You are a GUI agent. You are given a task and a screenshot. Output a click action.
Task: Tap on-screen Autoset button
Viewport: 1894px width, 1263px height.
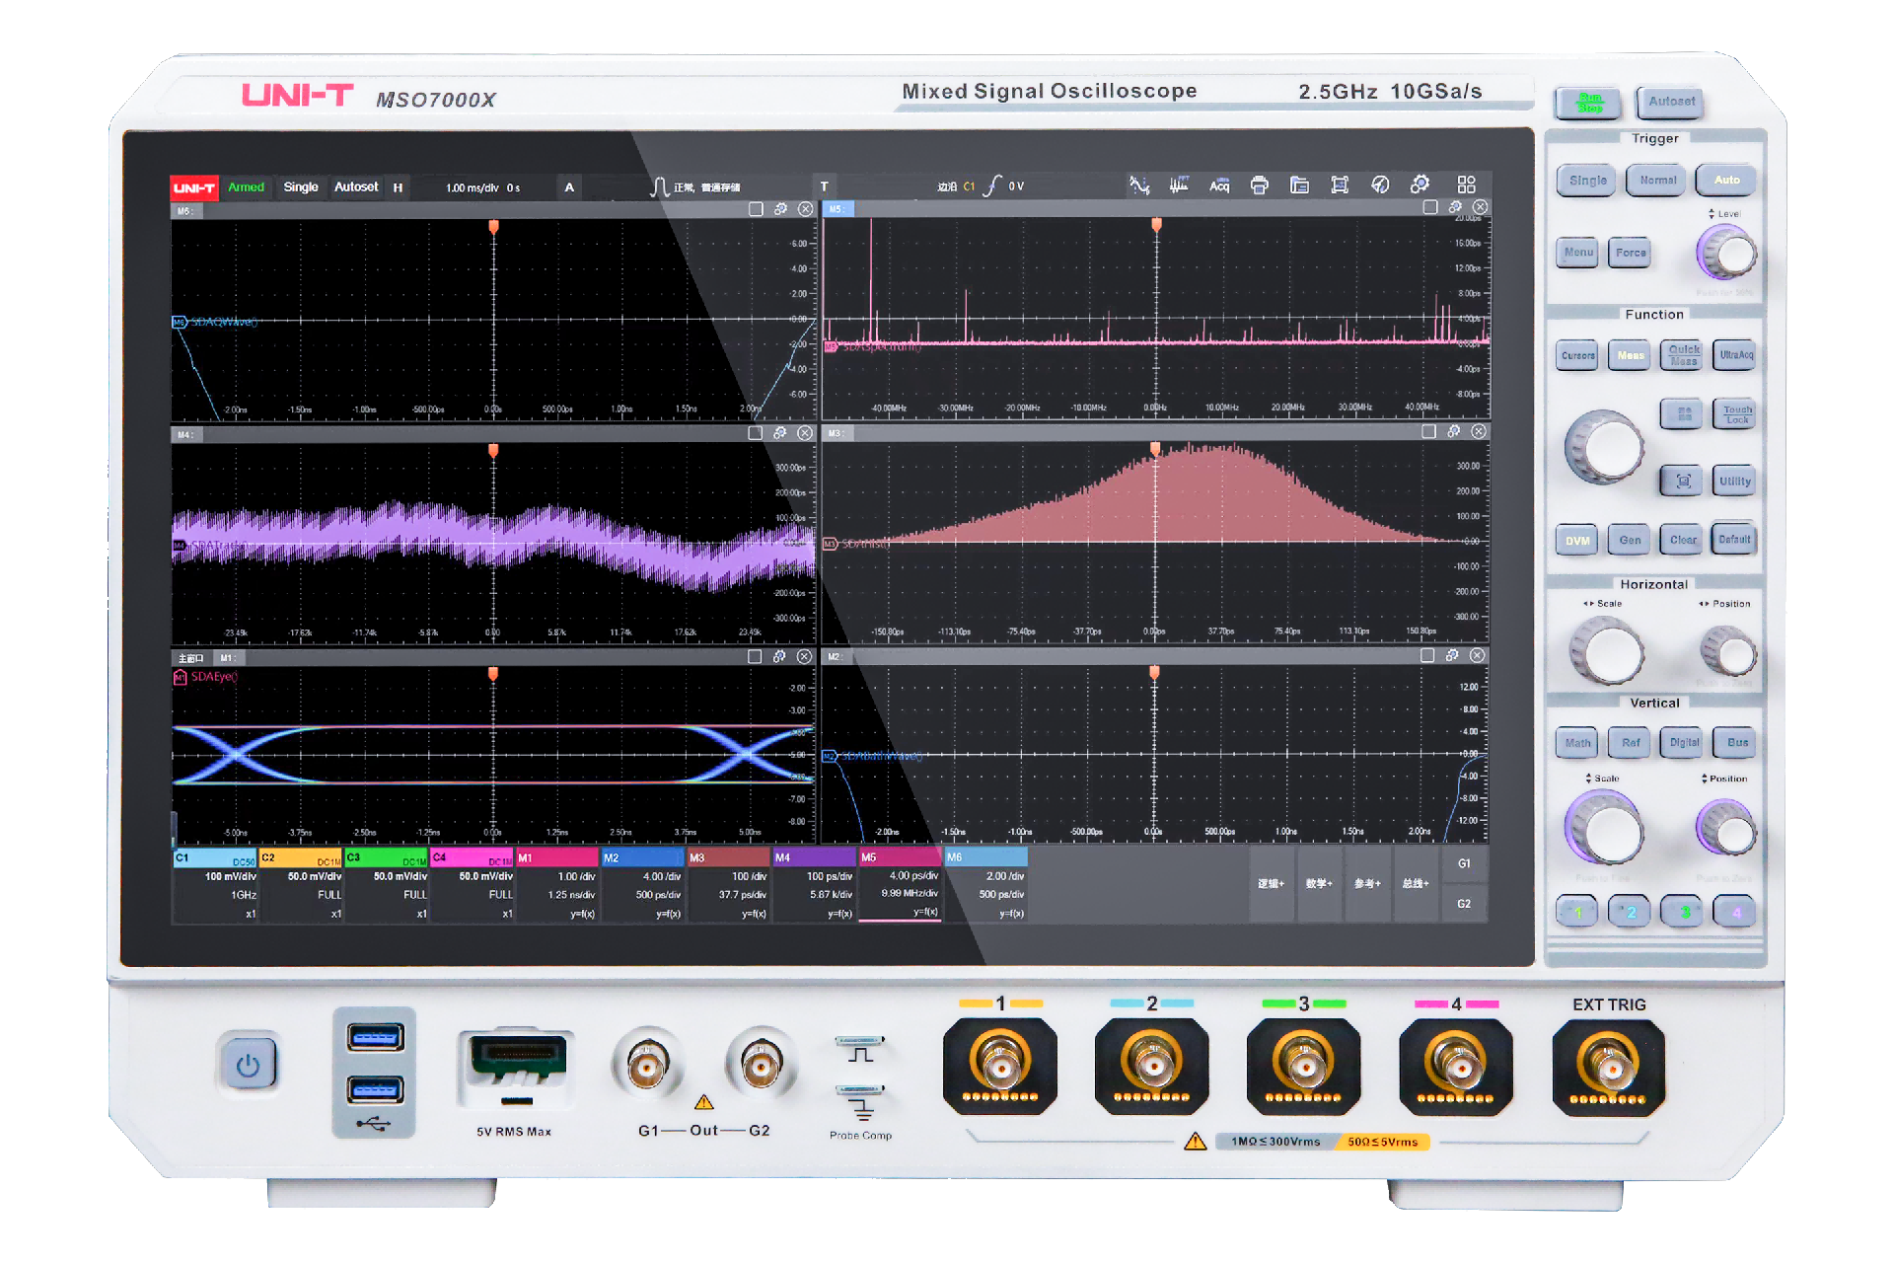(356, 187)
